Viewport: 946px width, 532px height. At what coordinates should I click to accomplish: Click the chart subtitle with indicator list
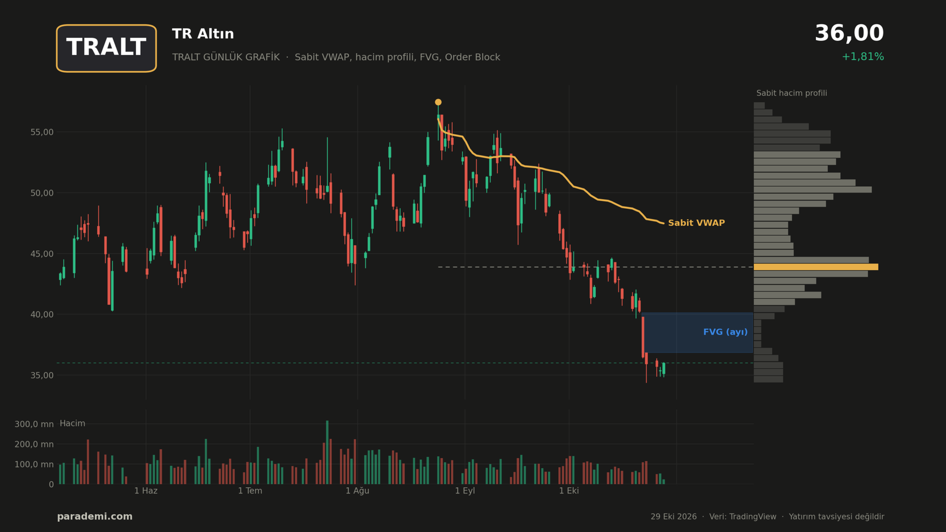pyautogui.click(x=336, y=57)
